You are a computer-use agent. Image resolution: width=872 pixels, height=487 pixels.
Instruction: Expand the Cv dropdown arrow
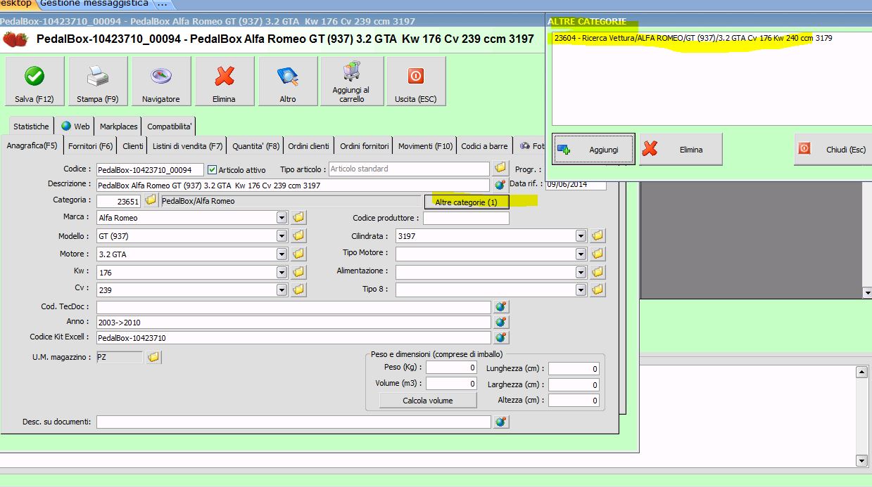(282, 290)
